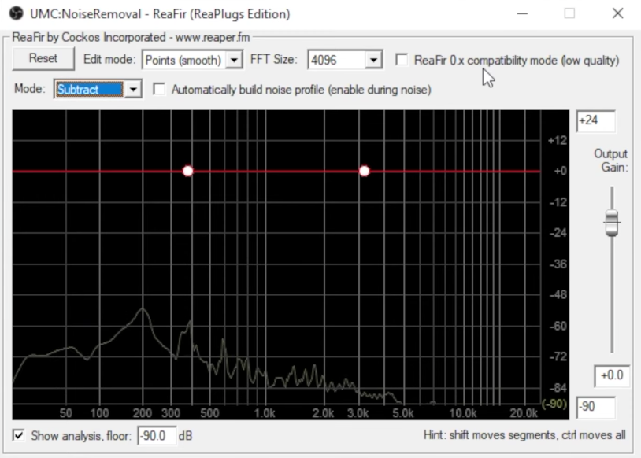This screenshot has width=641, height=458.
Task: Close the ReaFir window
Action: tap(617, 13)
